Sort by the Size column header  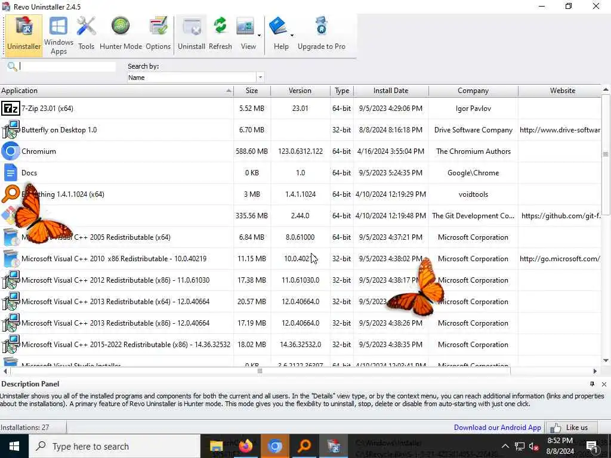click(x=252, y=91)
